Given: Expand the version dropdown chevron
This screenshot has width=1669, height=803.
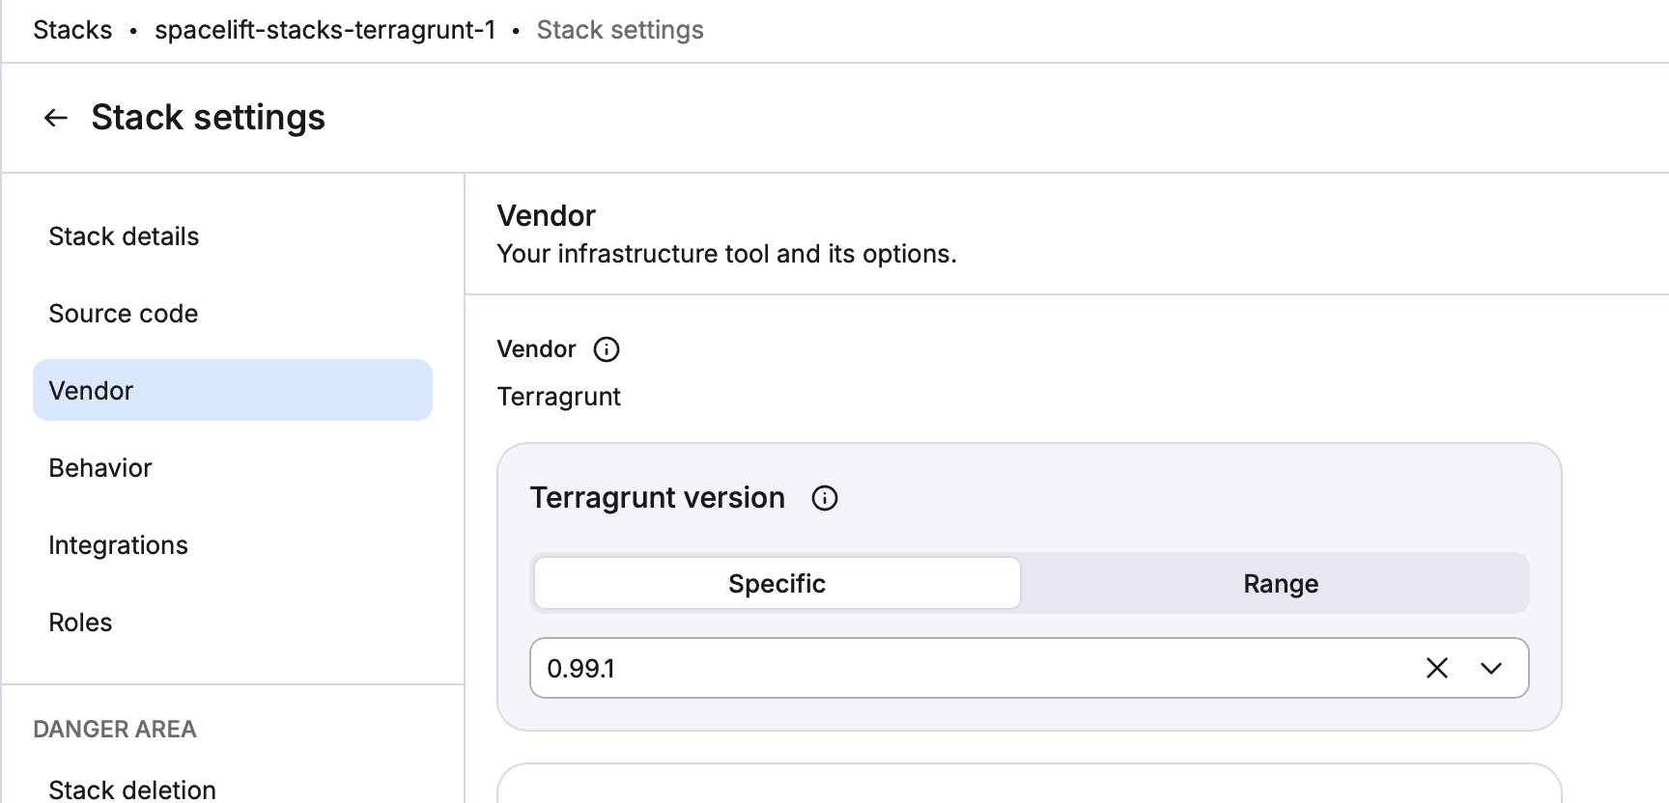Looking at the screenshot, I should (x=1491, y=668).
